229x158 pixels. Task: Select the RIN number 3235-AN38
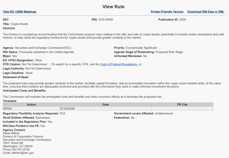pos(106,19)
